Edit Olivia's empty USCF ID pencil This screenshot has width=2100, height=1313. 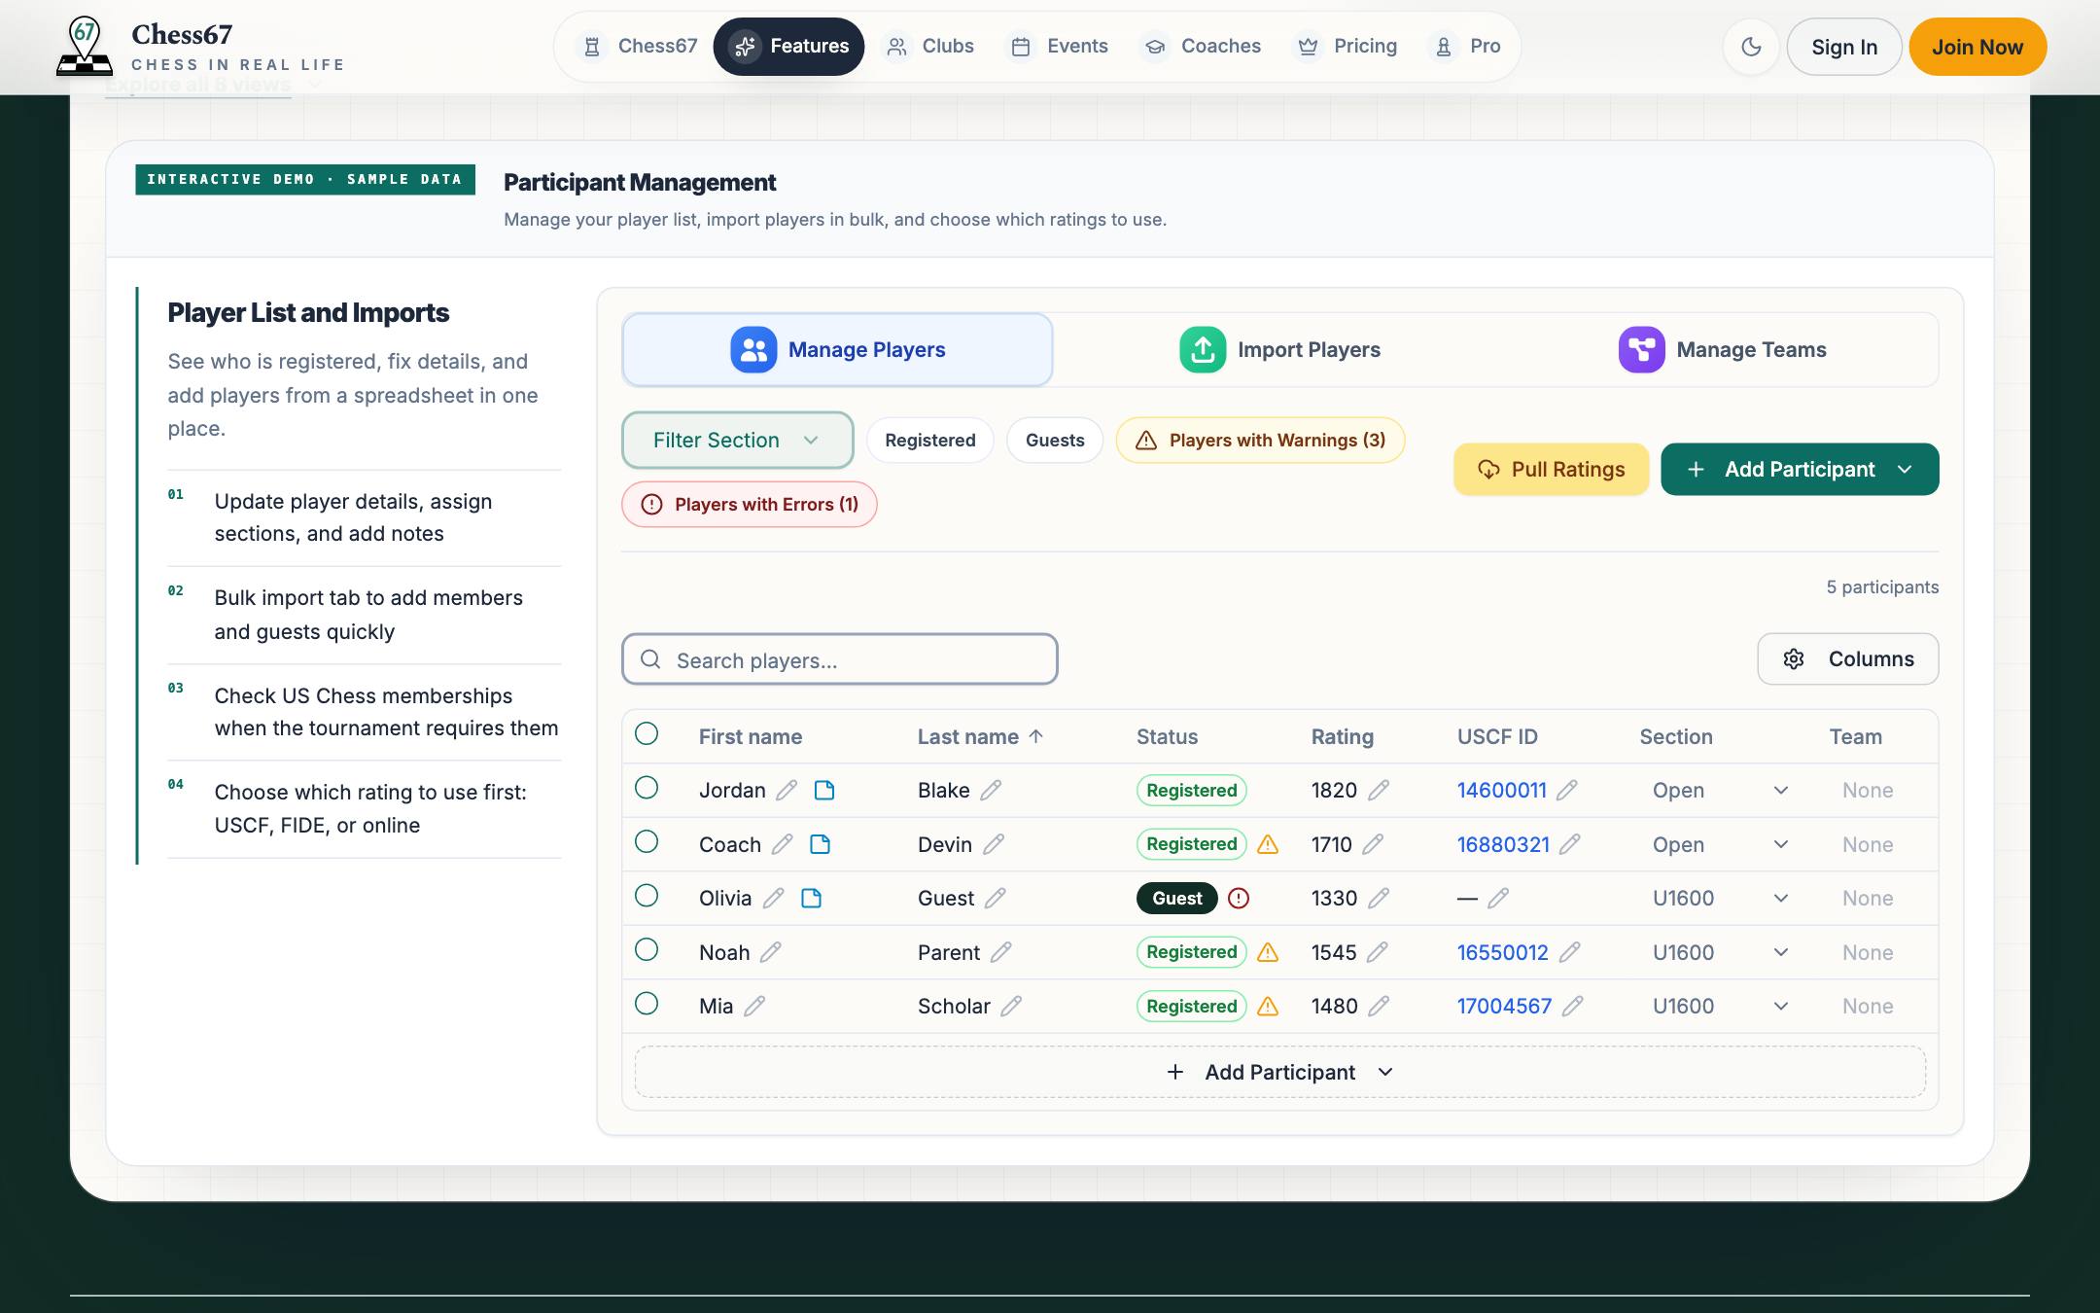(x=1498, y=898)
